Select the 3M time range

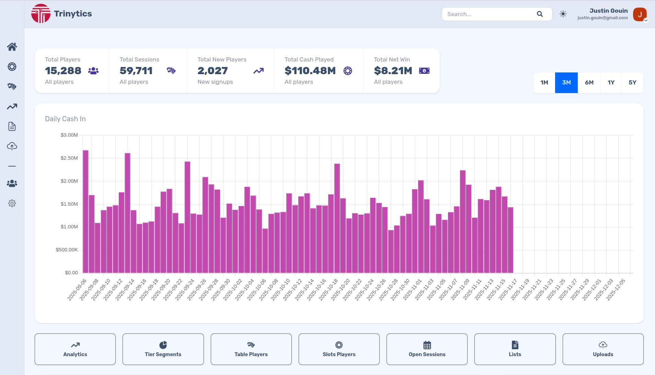pos(566,83)
